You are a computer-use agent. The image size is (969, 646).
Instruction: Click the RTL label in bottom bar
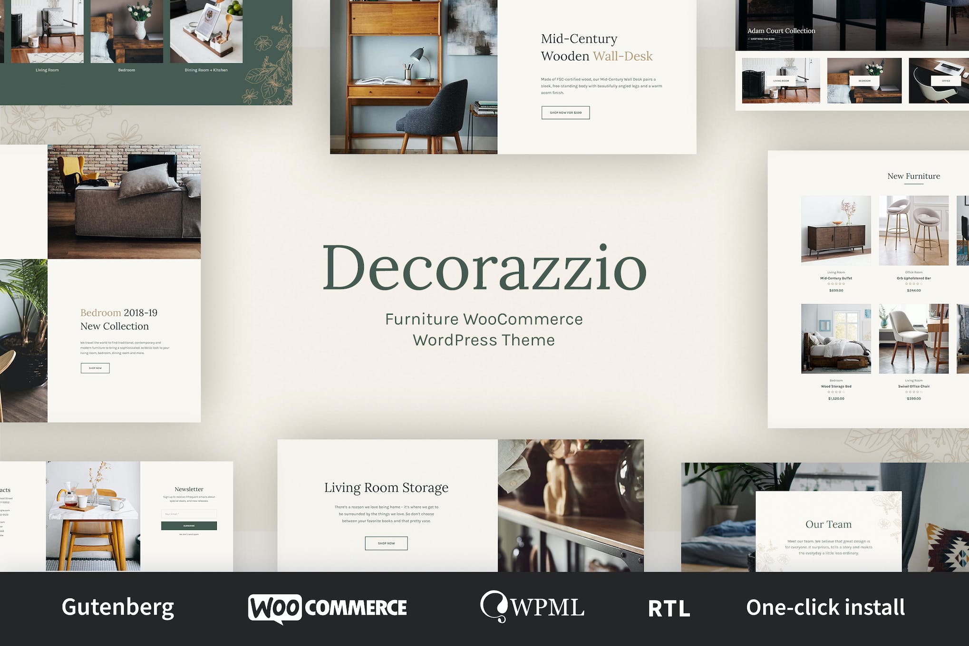pyautogui.click(x=669, y=608)
